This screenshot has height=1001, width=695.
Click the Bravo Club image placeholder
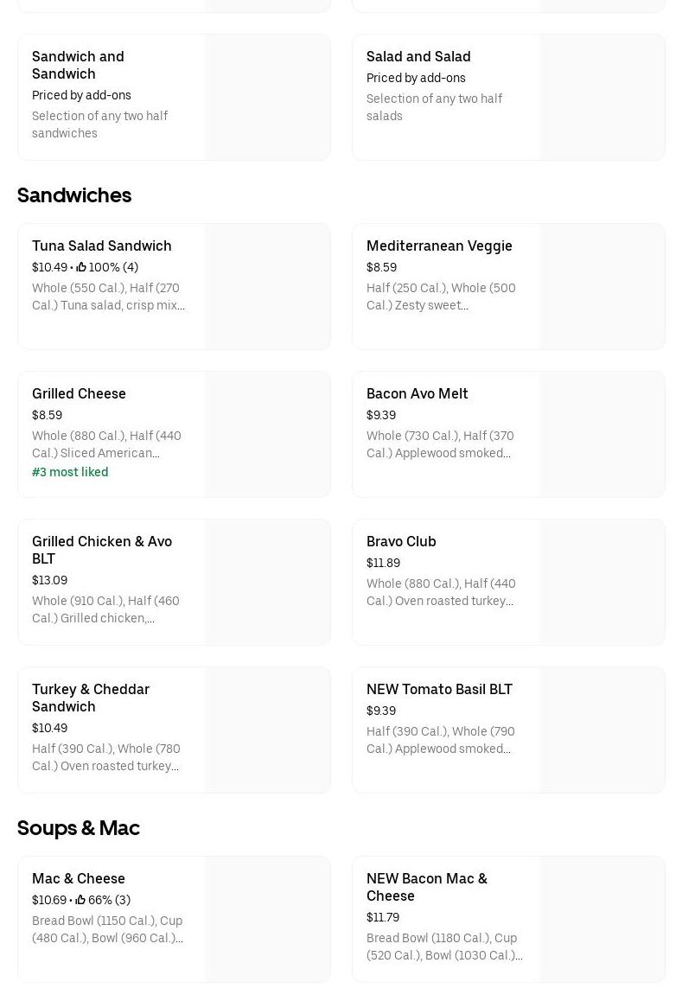[603, 583]
